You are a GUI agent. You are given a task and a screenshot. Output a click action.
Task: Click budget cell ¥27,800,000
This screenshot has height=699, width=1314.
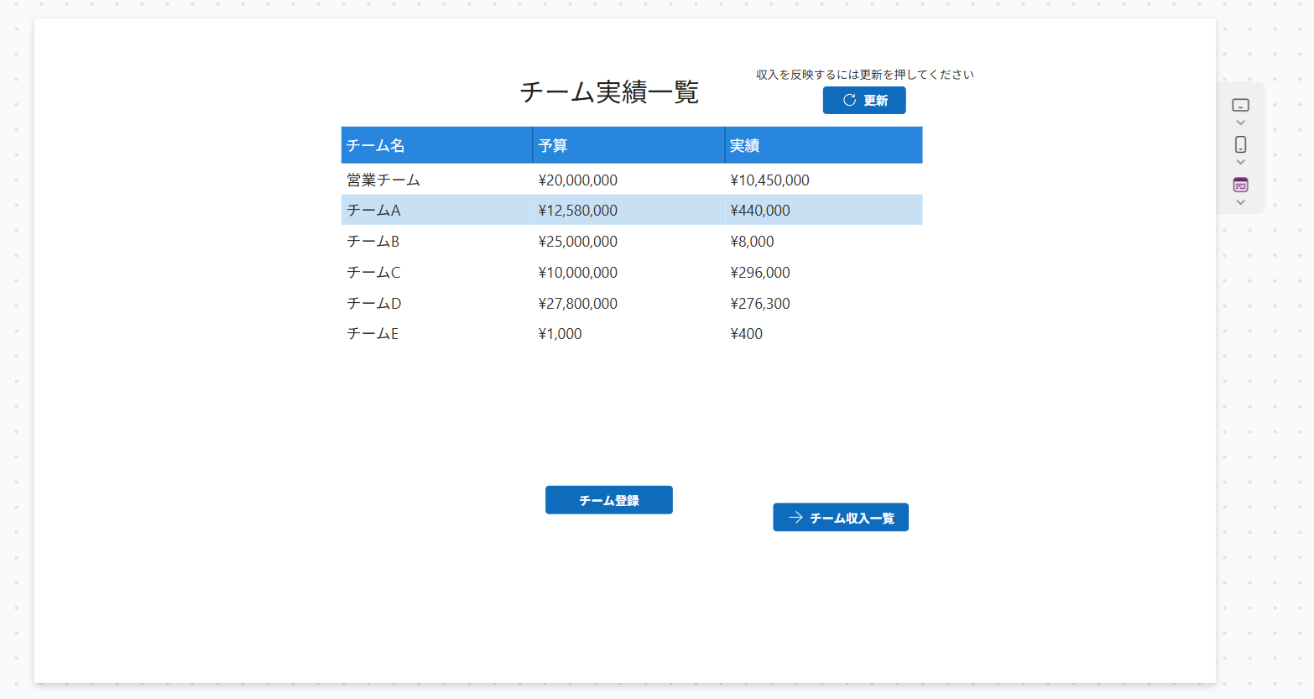coord(578,304)
